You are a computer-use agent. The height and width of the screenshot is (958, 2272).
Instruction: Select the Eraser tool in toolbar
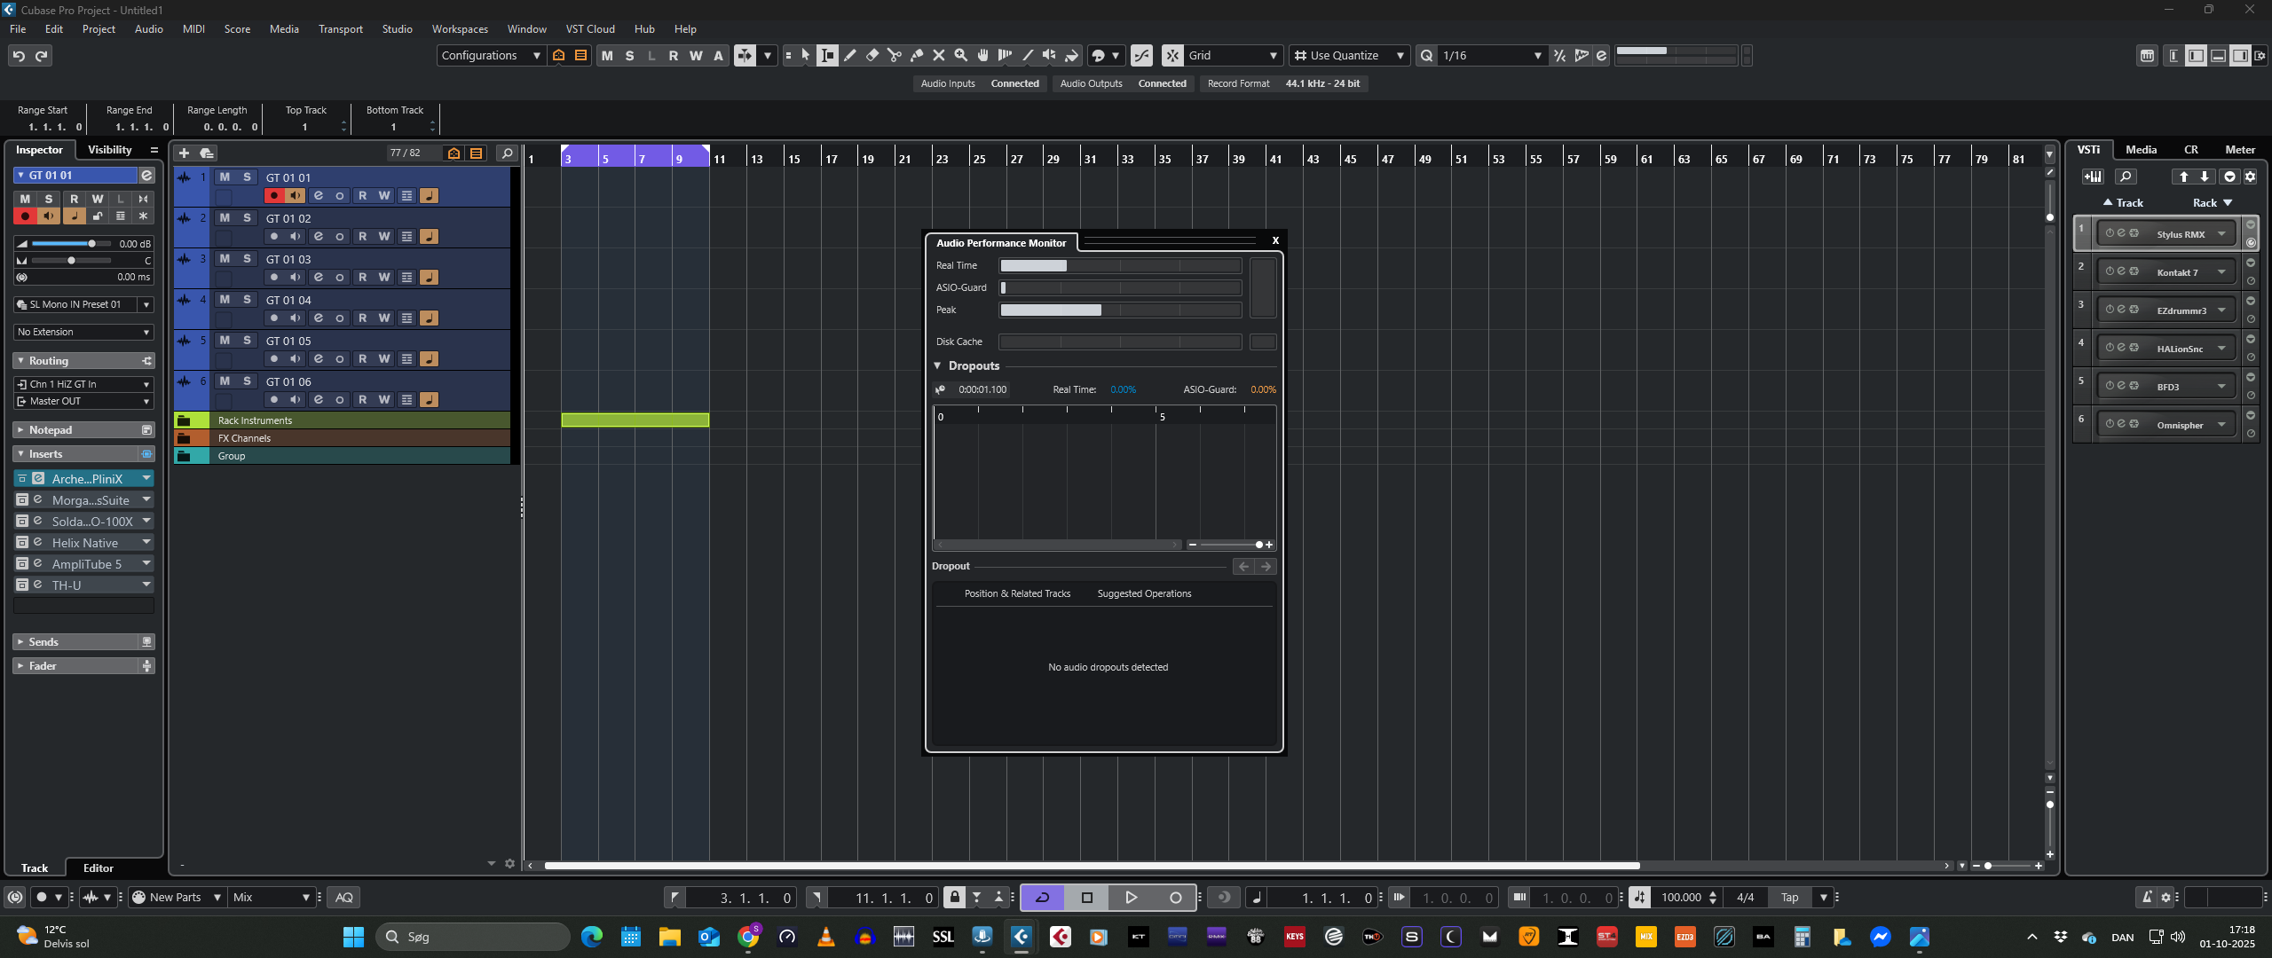pos(872,56)
